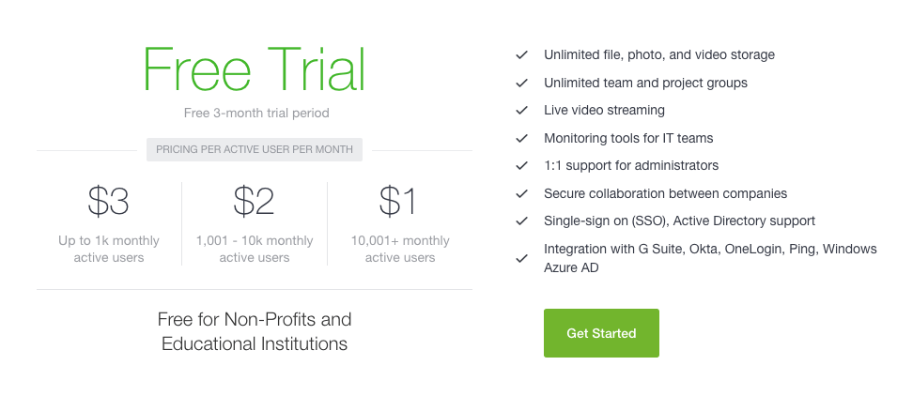
Task: Click checkmark next to G Suite integration
Action: click(521, 258)
